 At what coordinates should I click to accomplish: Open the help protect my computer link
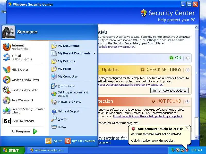pyautogui.click(x=117, y=47)
